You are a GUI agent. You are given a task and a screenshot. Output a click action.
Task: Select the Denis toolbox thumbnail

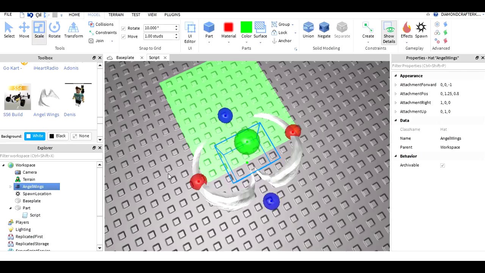pyautogui.click(x=78, y=96)
